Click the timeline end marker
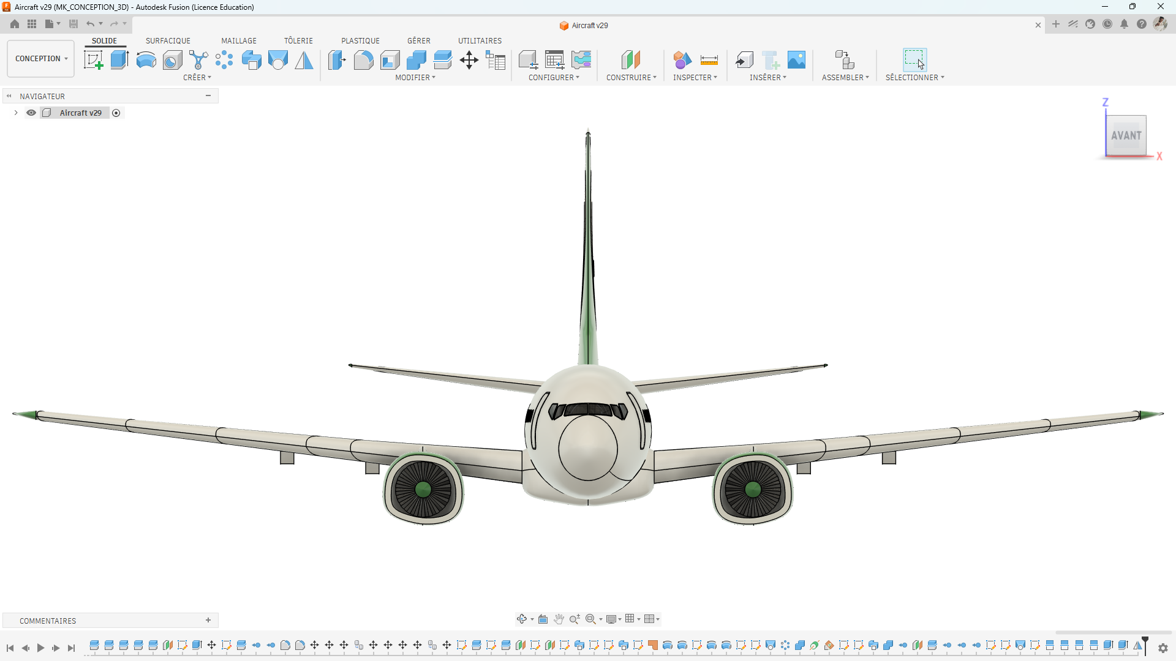The width and height of the screenshot is (1176, 661). (x=1145, y=645)
